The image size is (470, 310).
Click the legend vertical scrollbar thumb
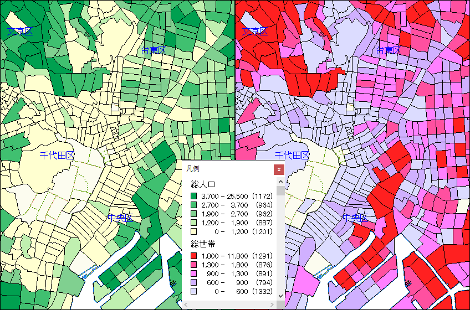click(x=280, y=190)
